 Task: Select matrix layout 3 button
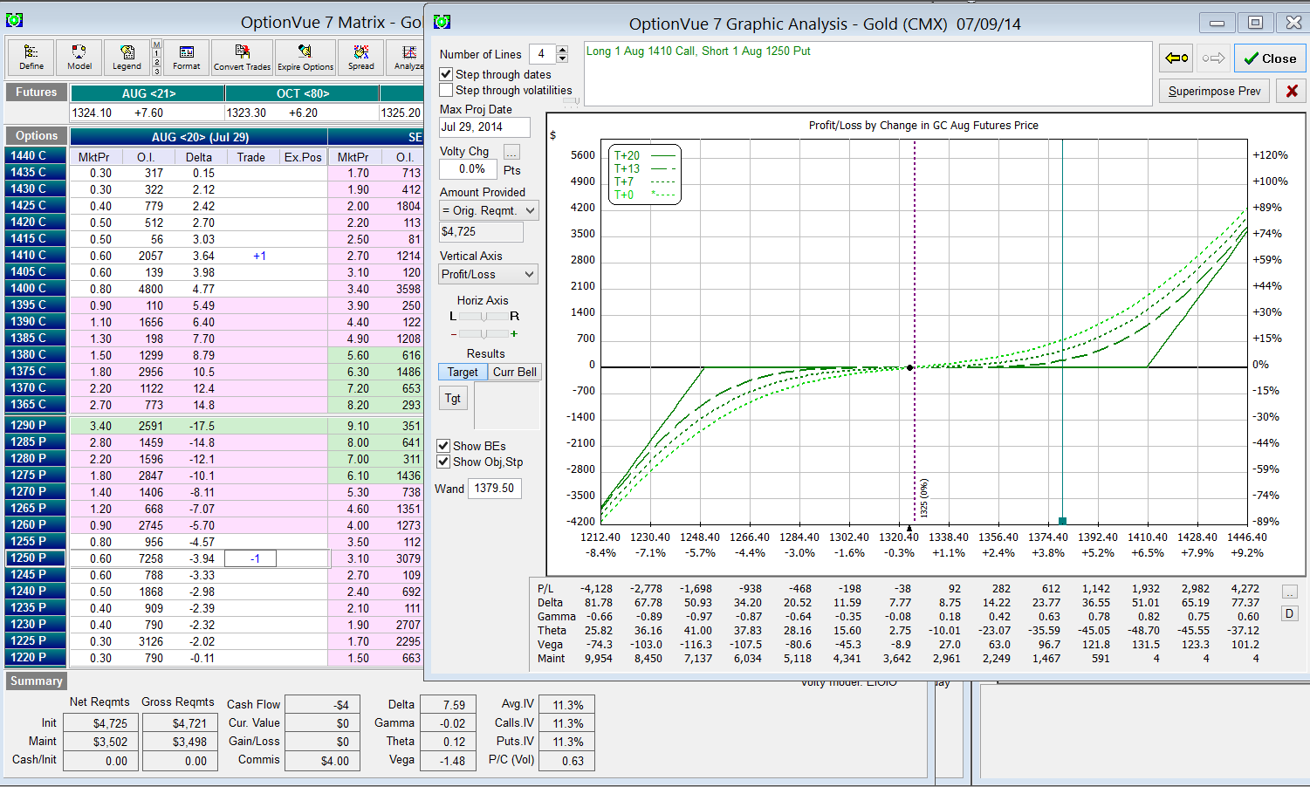[156, 71]
